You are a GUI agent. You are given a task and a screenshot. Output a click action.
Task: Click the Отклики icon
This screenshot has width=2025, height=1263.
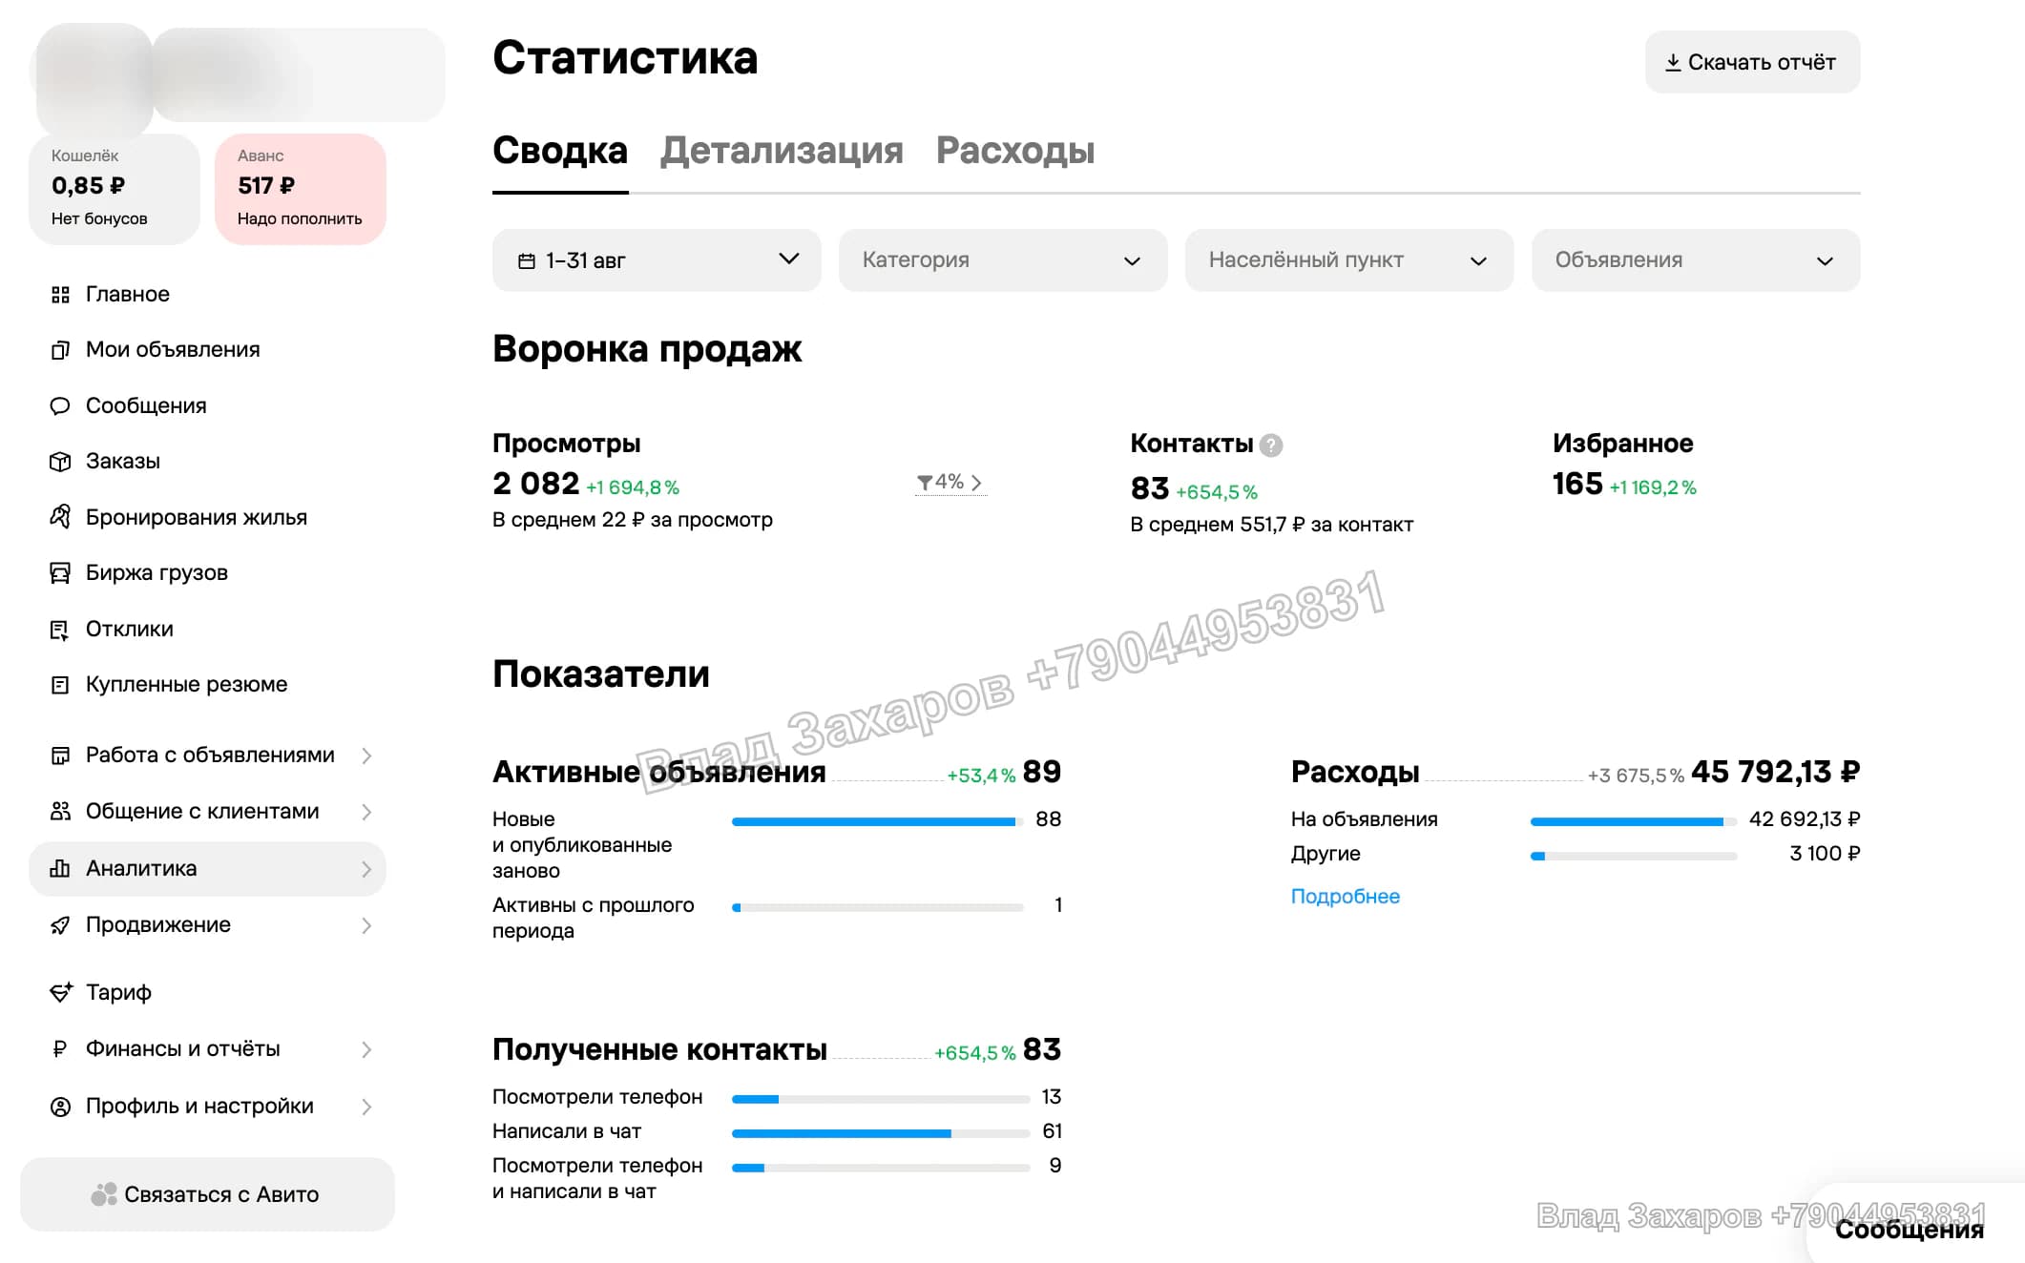coord(60,630)
